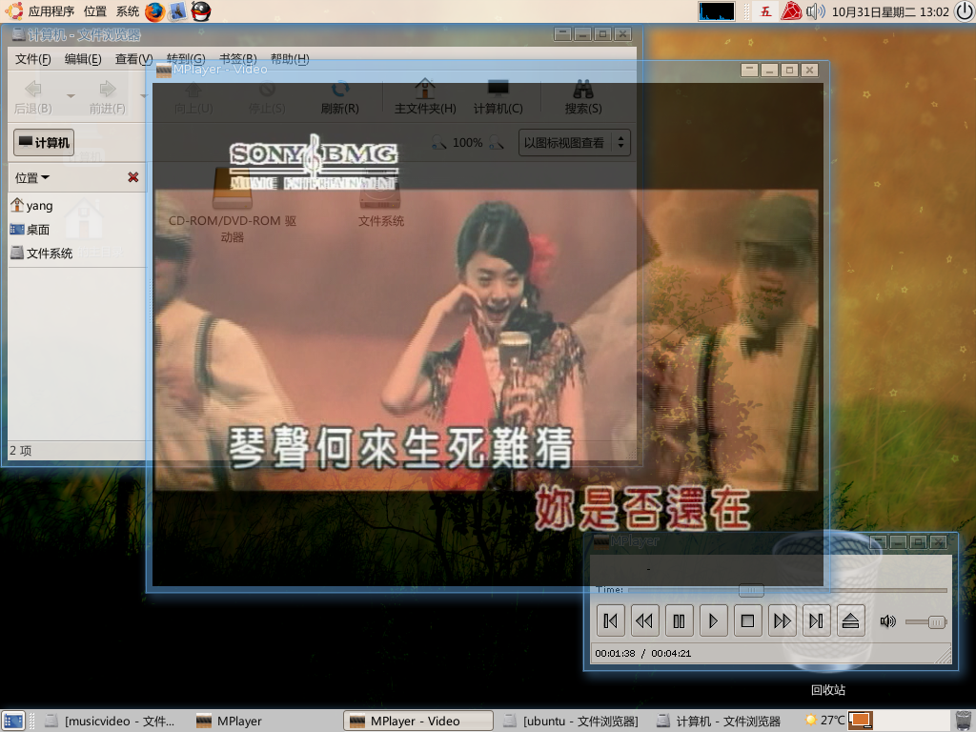Open the 转到(G) menu in file browser

point(186,59)
